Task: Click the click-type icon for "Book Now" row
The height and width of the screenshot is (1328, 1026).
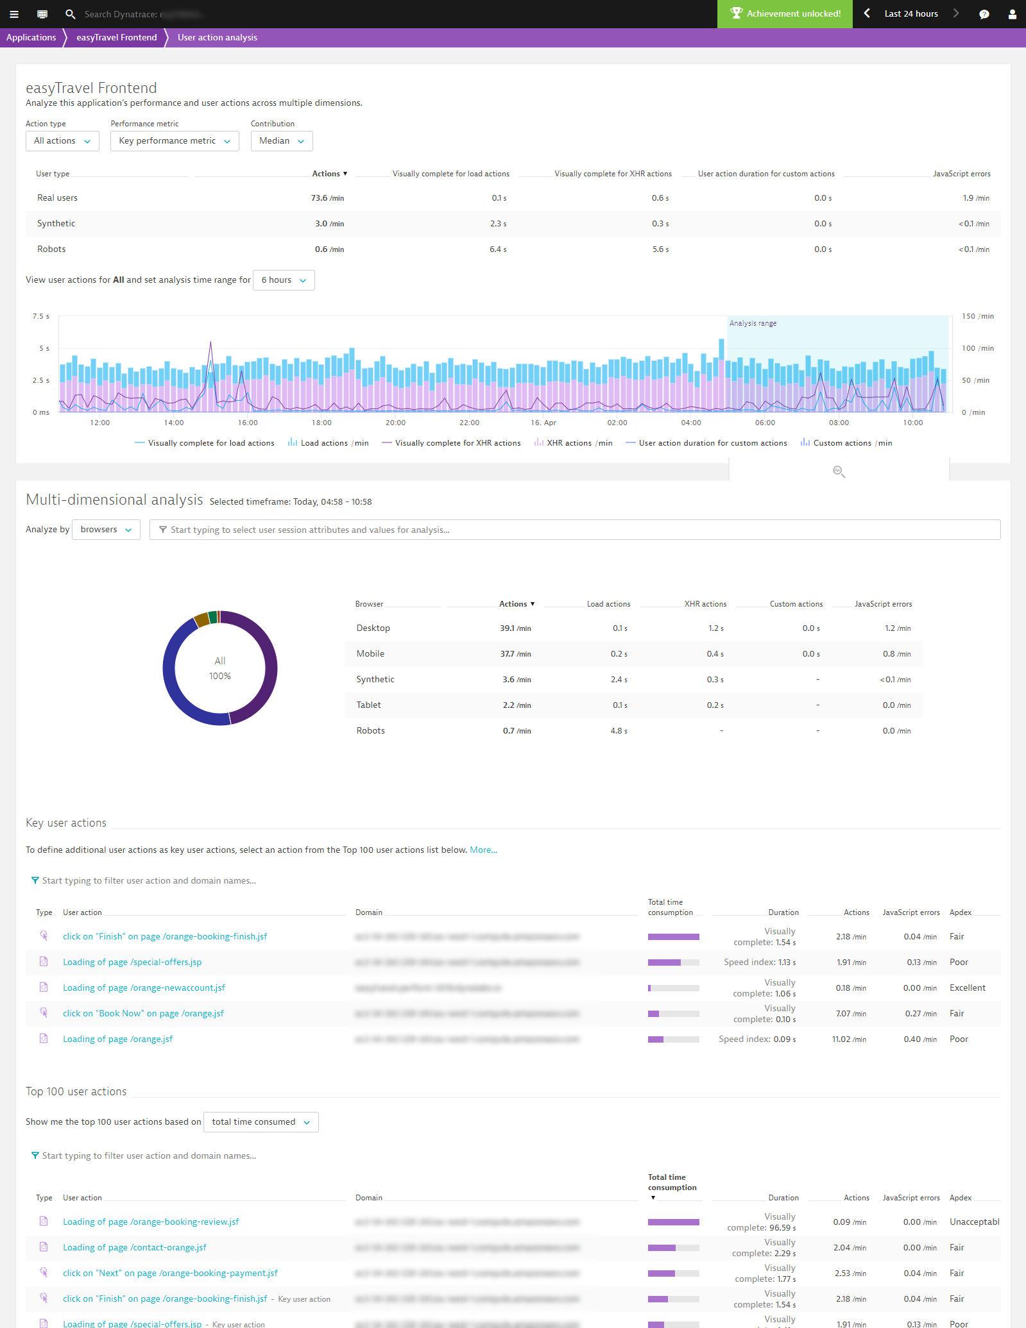Action: (44, 1013)
